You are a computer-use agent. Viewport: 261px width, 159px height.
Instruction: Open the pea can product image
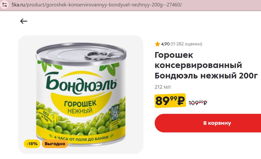pyautogui.click(x=81, y=94)
